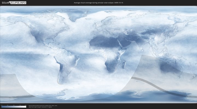This screenshot has width=197, height=109.
Task: Open the neo.sci.gsfc.nasa.gov link
Action: coord(35,107)
